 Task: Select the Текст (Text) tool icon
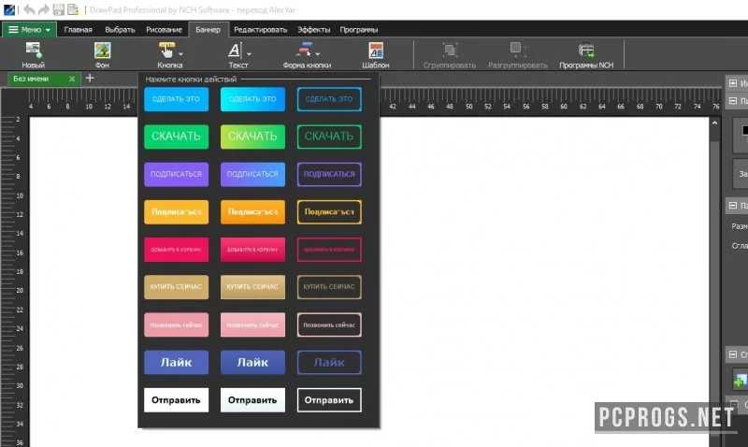235,50
